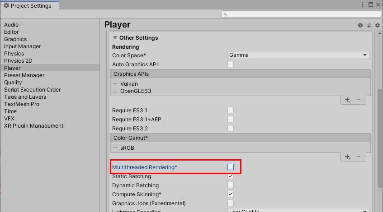This screenshot has height=212, width=383.
Task: Open Audio settings category
Action: 11,25
